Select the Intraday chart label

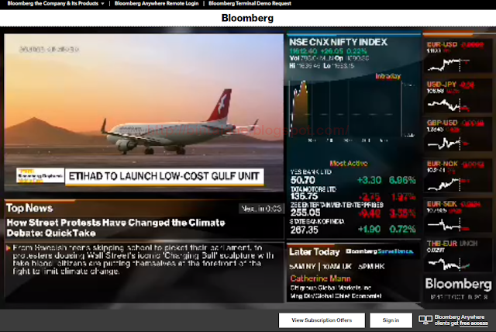coord(387,76)
